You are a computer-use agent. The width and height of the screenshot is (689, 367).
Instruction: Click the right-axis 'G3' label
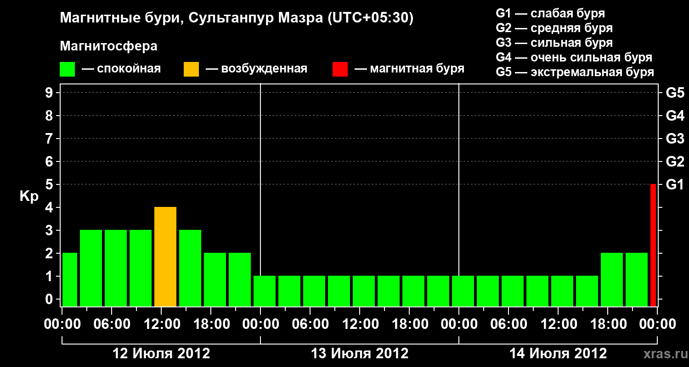click(x=675, y=139)
